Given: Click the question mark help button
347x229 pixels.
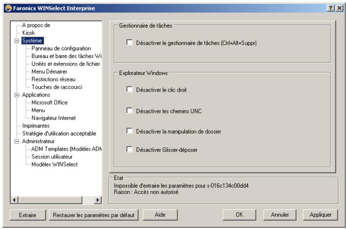Looking at the screenshot, I should (x=330, y=8).
